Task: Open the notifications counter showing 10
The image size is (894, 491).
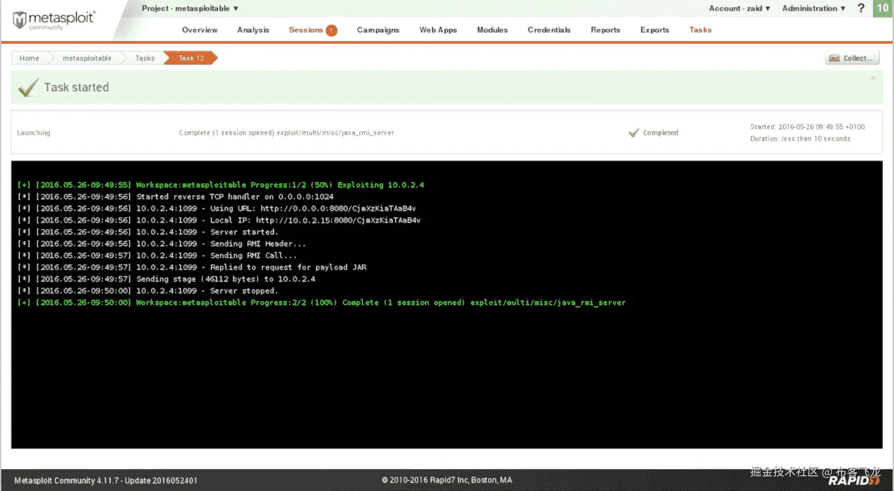Action: click(x=883, y=8)
